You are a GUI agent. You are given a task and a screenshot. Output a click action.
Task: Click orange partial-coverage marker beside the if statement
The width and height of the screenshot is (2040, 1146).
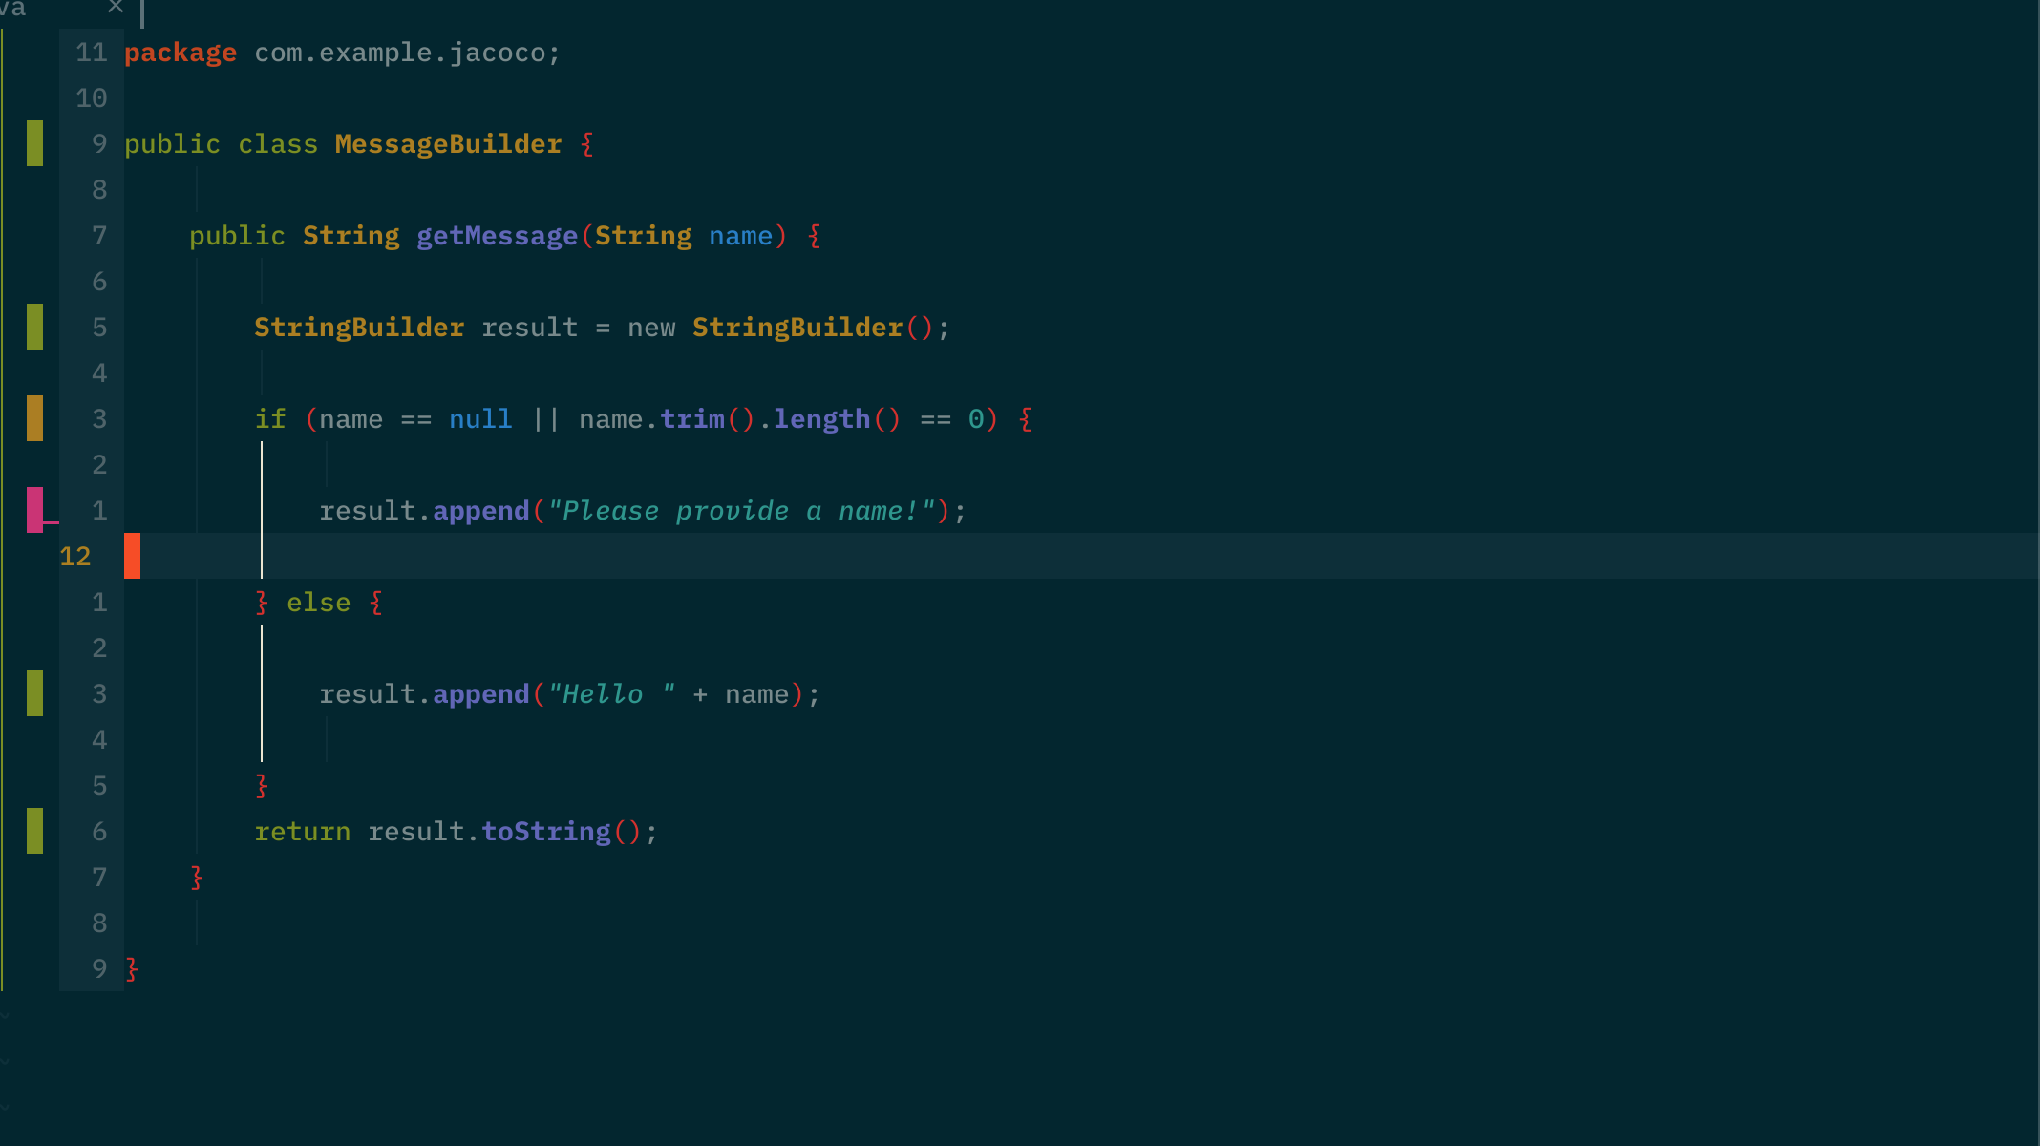35,418
